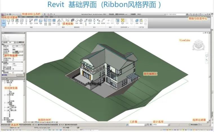Open the Revit application menu button
Image resolution: width=214 pixels, height=132 pixels.
pos(3,15)
